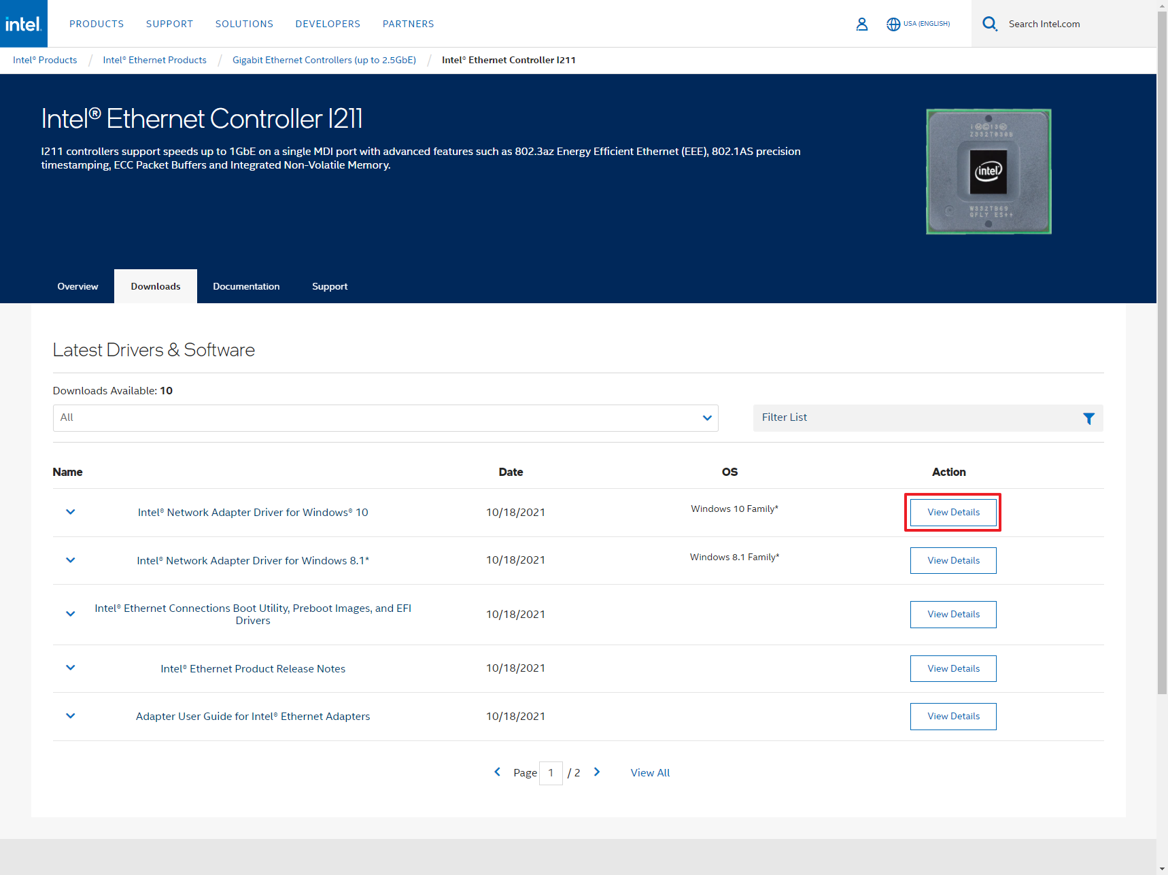Go to Gigabit Ethernet Controllers breadcrumb
1168x875 pixels.
point(324,60)
